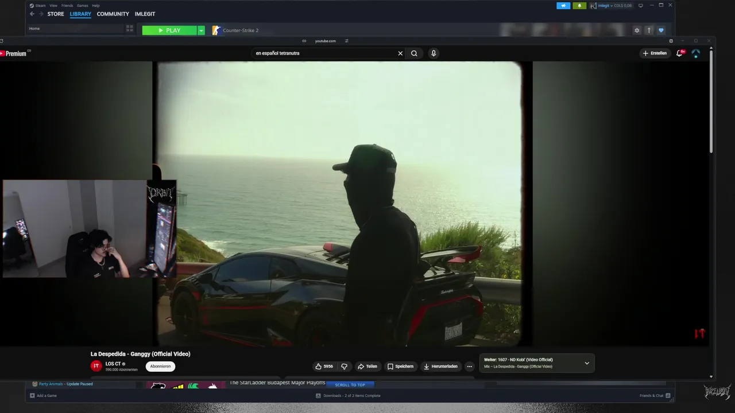735x413 pixels.
Task: Click the 'La Despedida - Ganggy (Official Video)' title
Action: click(141, 354)
